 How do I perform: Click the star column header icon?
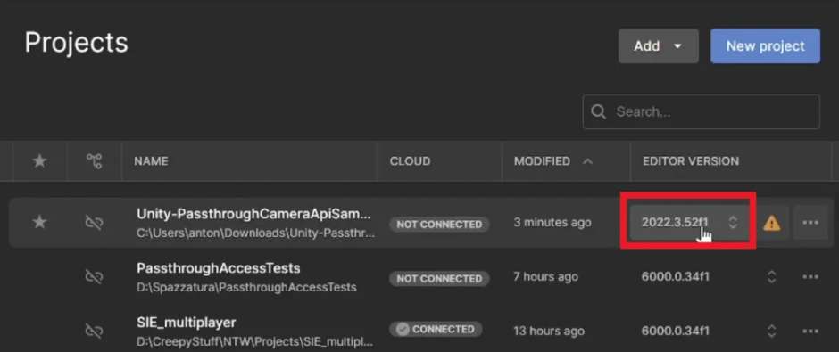point(39,160)
